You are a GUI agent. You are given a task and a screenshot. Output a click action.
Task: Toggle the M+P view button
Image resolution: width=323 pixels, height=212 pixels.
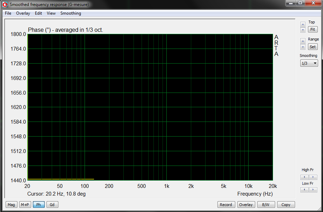coord(25,205)
